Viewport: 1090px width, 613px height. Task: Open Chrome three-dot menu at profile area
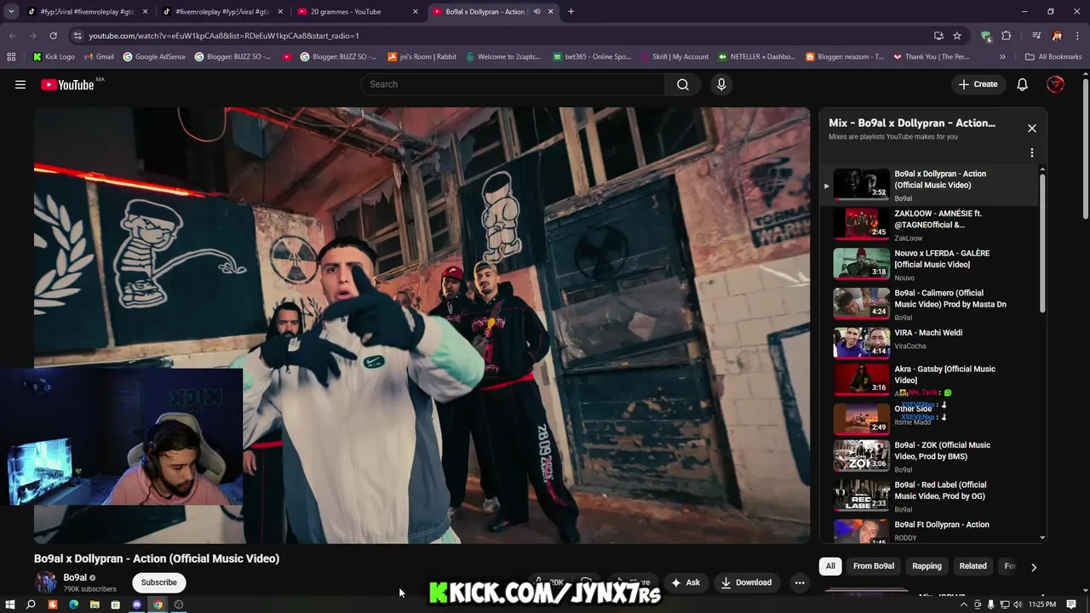(1077, 36)
